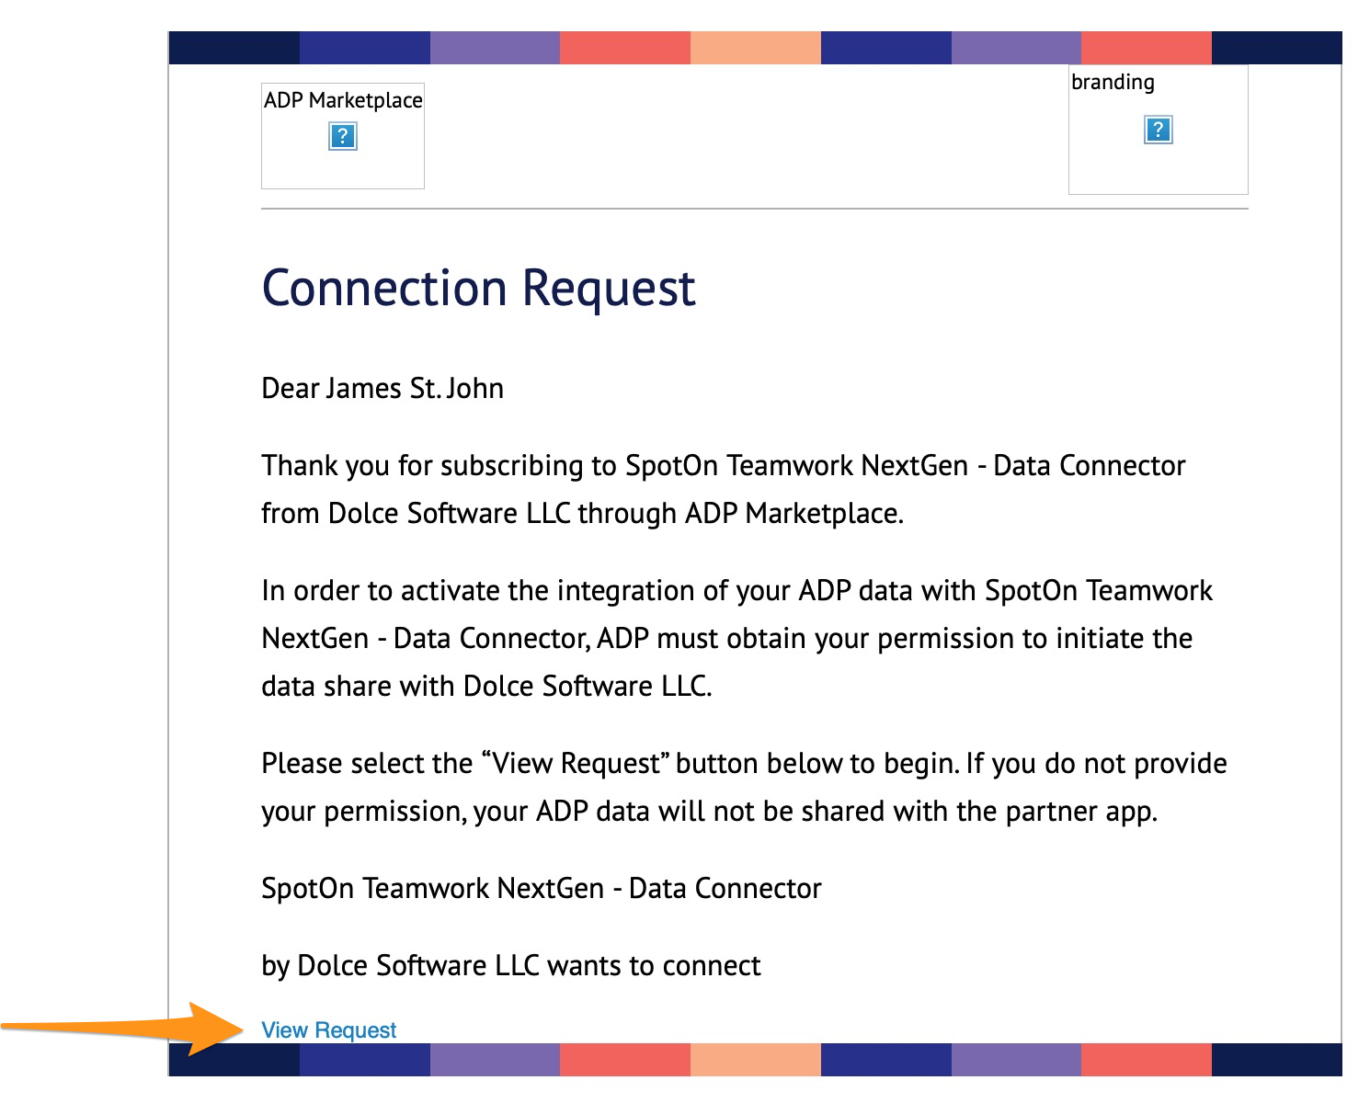Click 'by Dolce Software LLC wants to connect'
Image resolution: width=1370 pixels, height=1103 pixels.
(511, 965)
